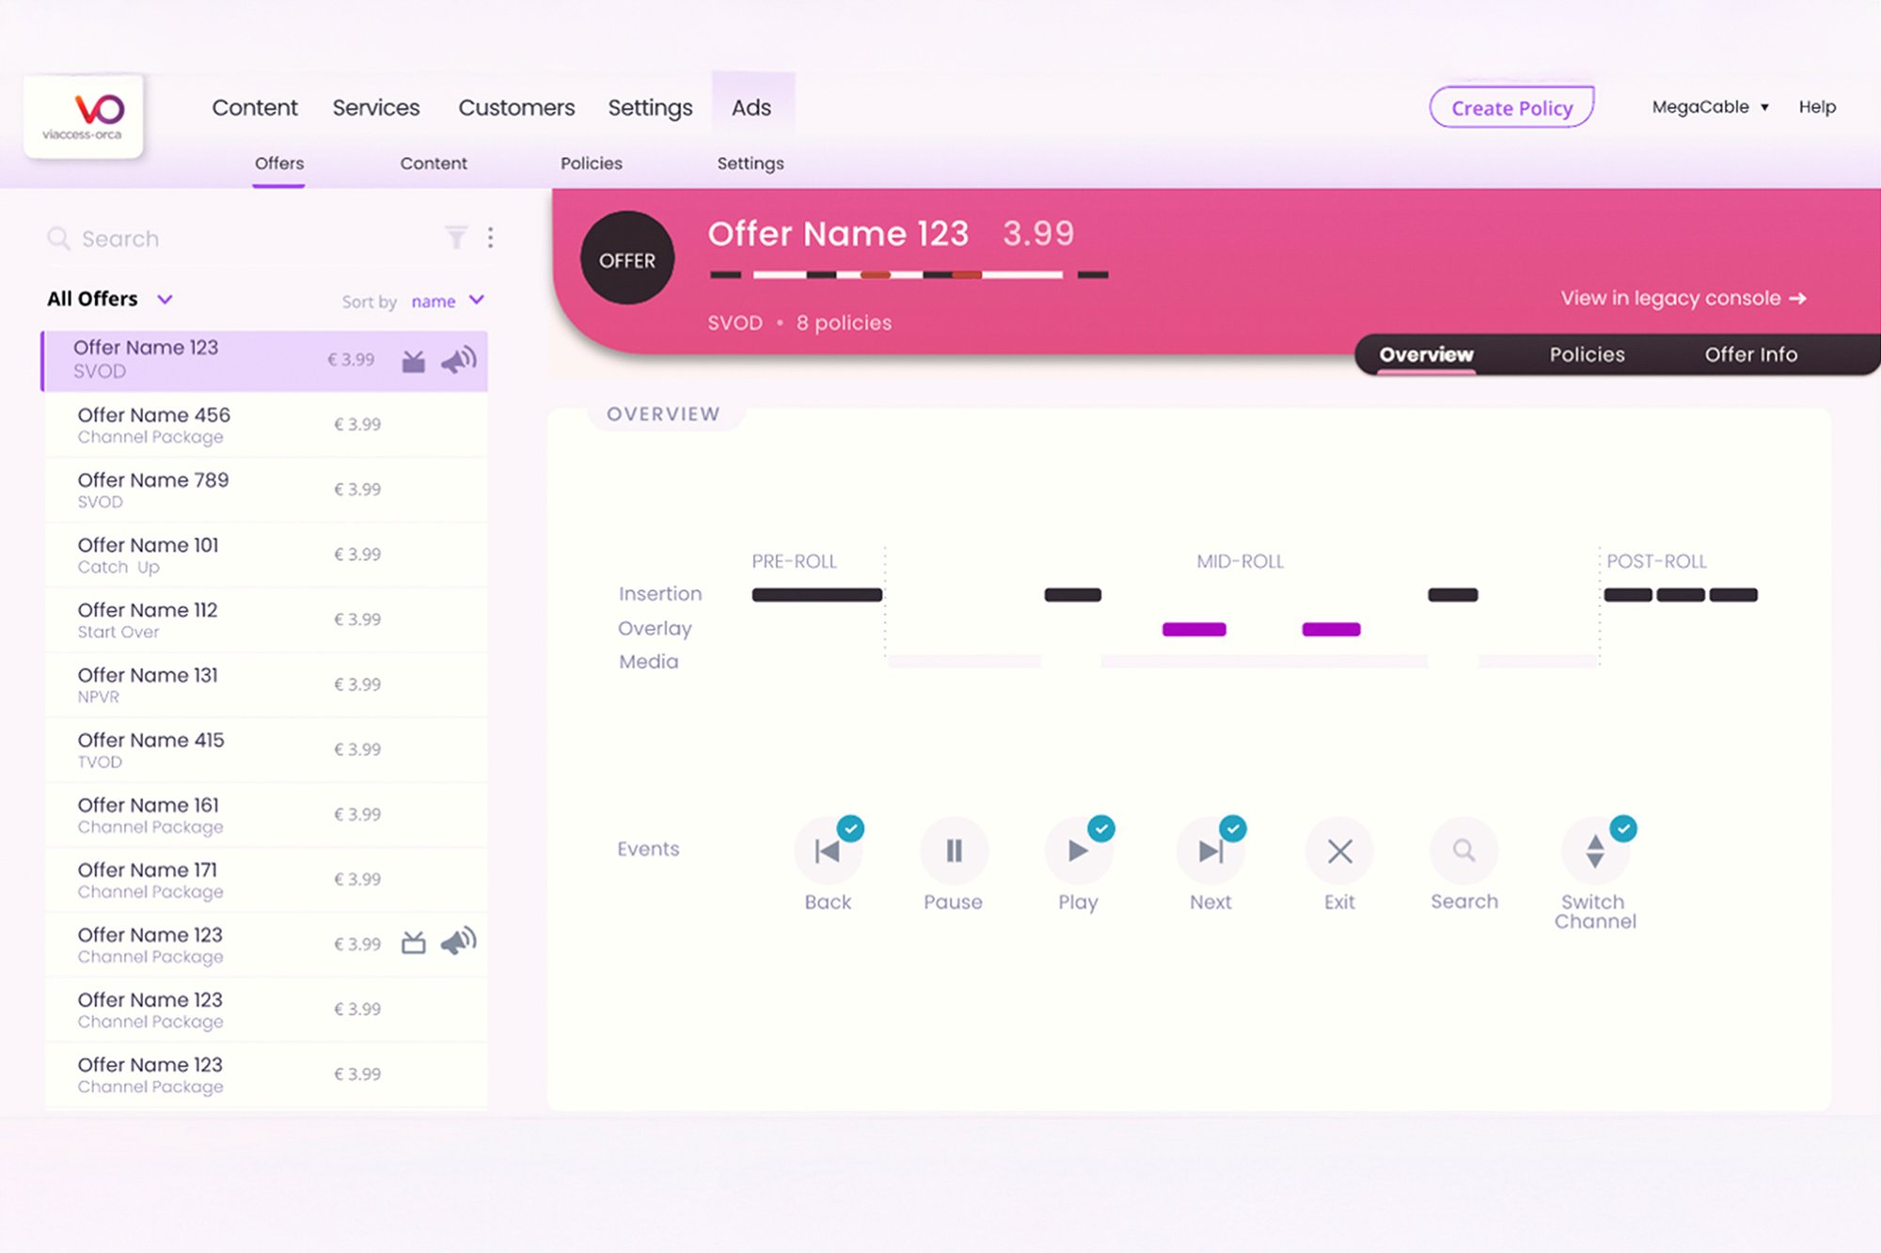Follow View in legacy console link
Image resolution: width=1881 pixels, height=1253 pixels.
[1683, 298]
